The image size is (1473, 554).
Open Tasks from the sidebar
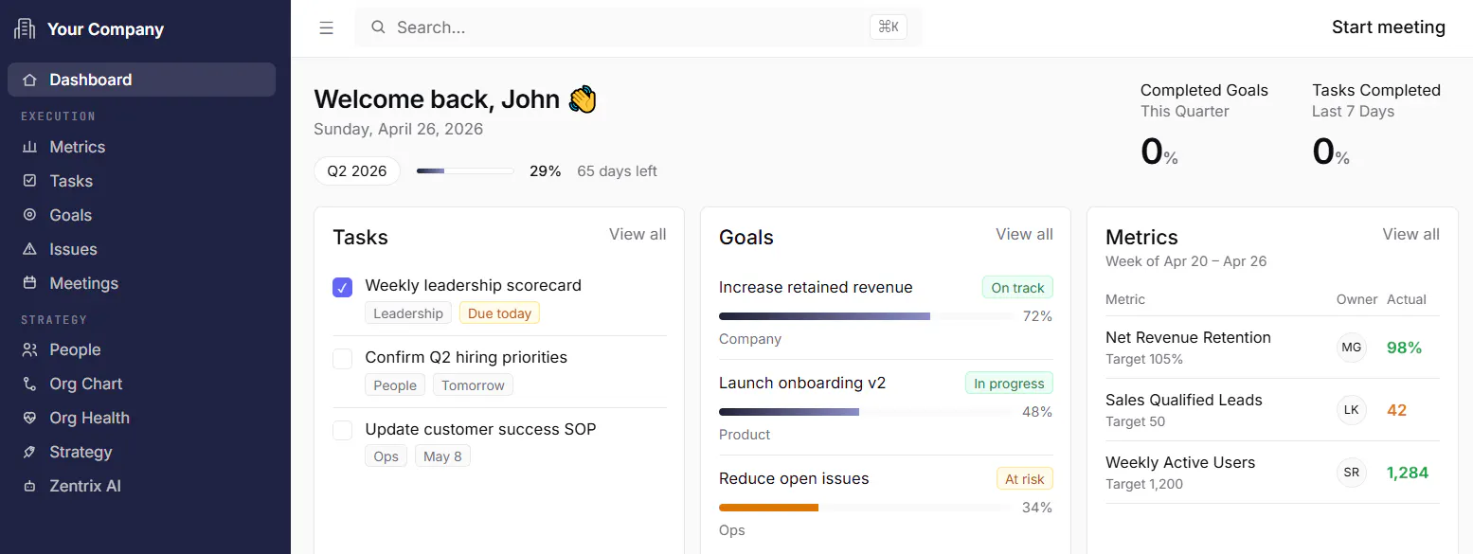click(x=142, y=181)
